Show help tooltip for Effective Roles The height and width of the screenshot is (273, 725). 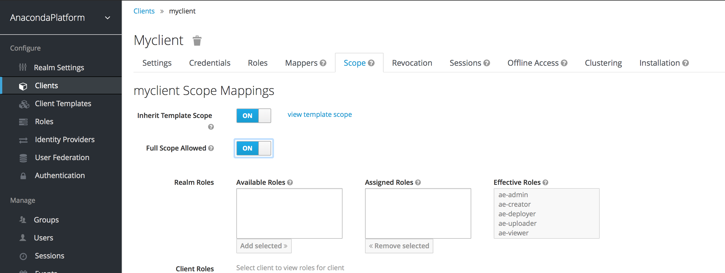(545, 183)
